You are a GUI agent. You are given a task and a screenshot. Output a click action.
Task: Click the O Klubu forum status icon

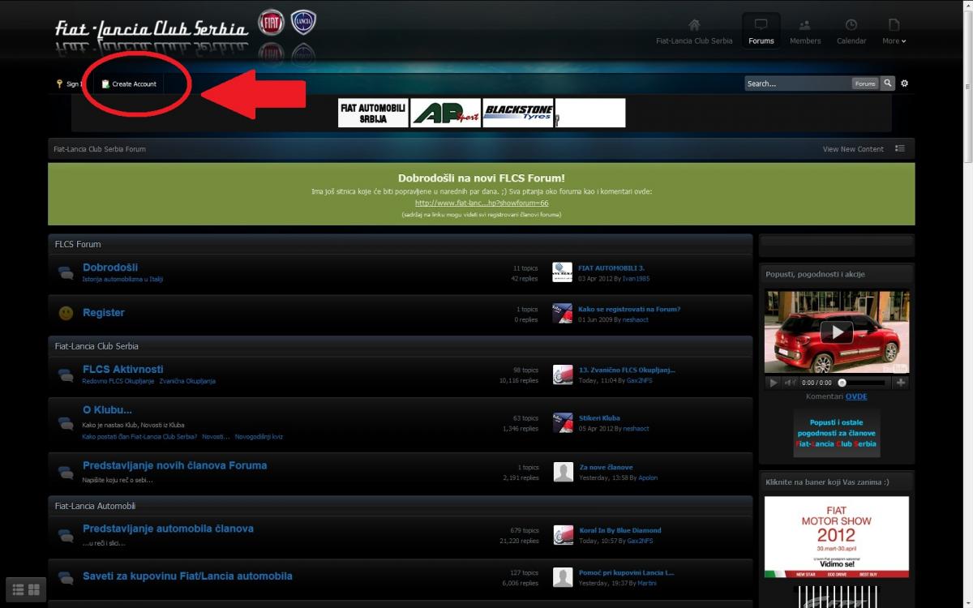coord(66,422)
